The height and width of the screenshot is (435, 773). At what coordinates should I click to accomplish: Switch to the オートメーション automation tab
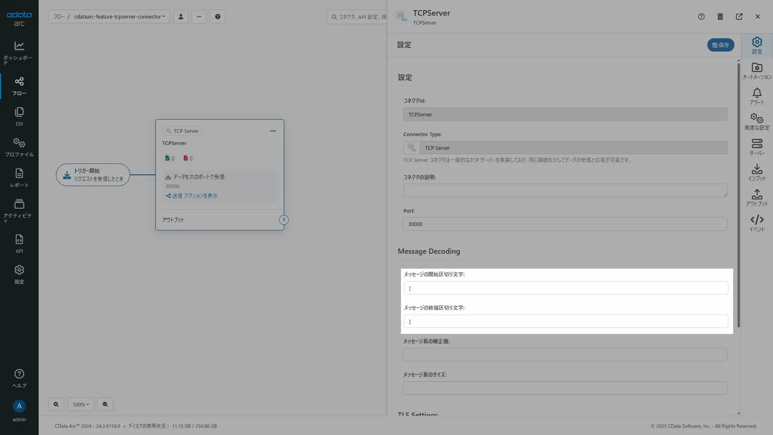(x=757, y=71)
